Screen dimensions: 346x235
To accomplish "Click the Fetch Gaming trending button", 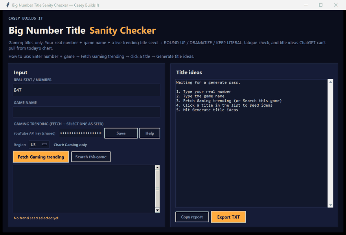I will pos(41,157).
